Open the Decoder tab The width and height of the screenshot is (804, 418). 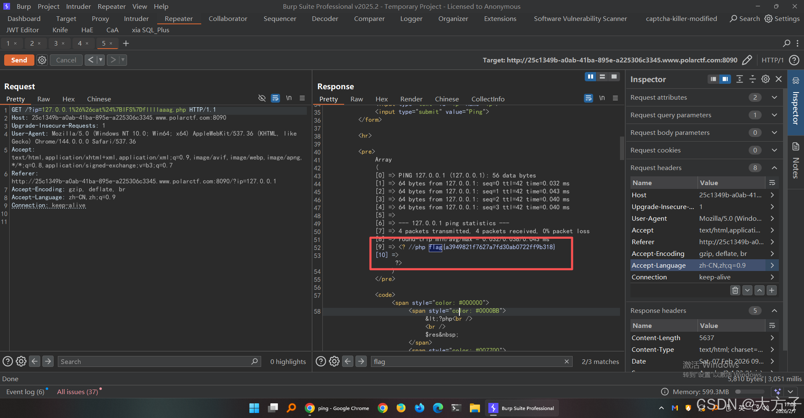coord(325,18)
